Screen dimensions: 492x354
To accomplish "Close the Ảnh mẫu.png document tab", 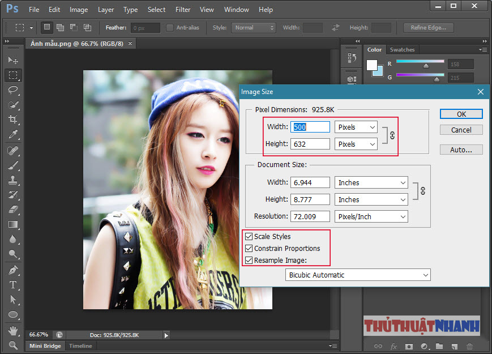I will 130,43.
